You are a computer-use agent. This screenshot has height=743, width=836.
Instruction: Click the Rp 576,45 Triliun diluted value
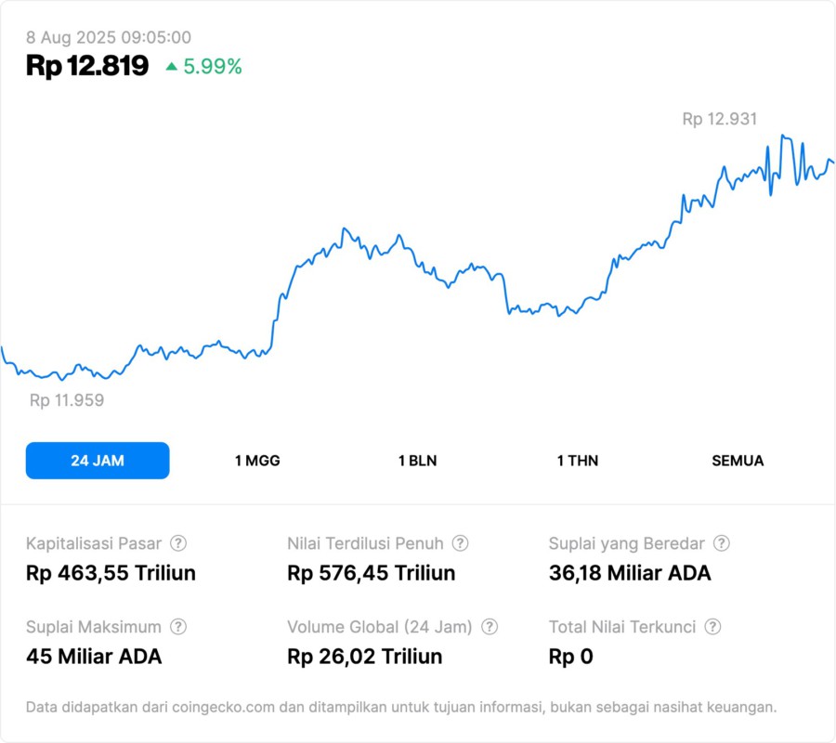click(x=372, y=573)
